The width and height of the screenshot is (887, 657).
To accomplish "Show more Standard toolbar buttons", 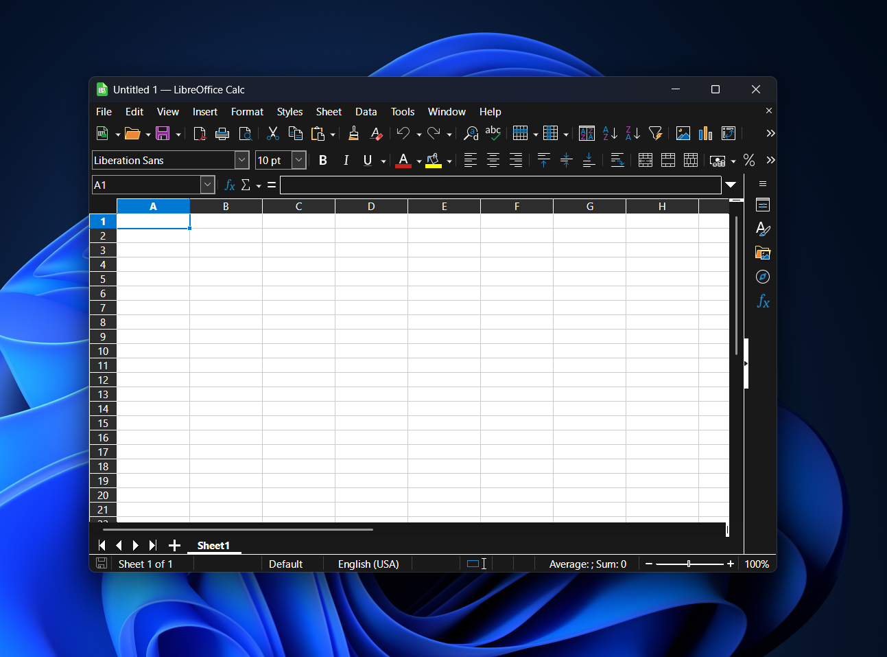I will point(770,133).
